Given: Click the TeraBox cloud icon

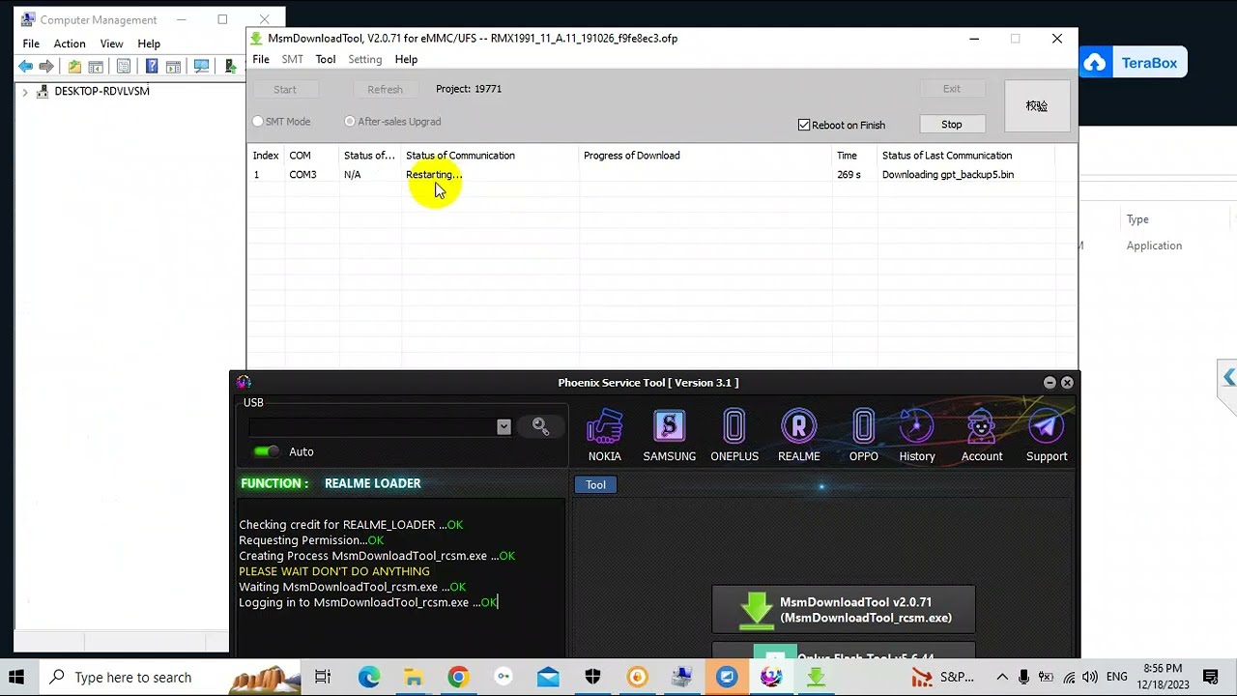Looking at the screenshot, I should click(x=1095, y=63).
